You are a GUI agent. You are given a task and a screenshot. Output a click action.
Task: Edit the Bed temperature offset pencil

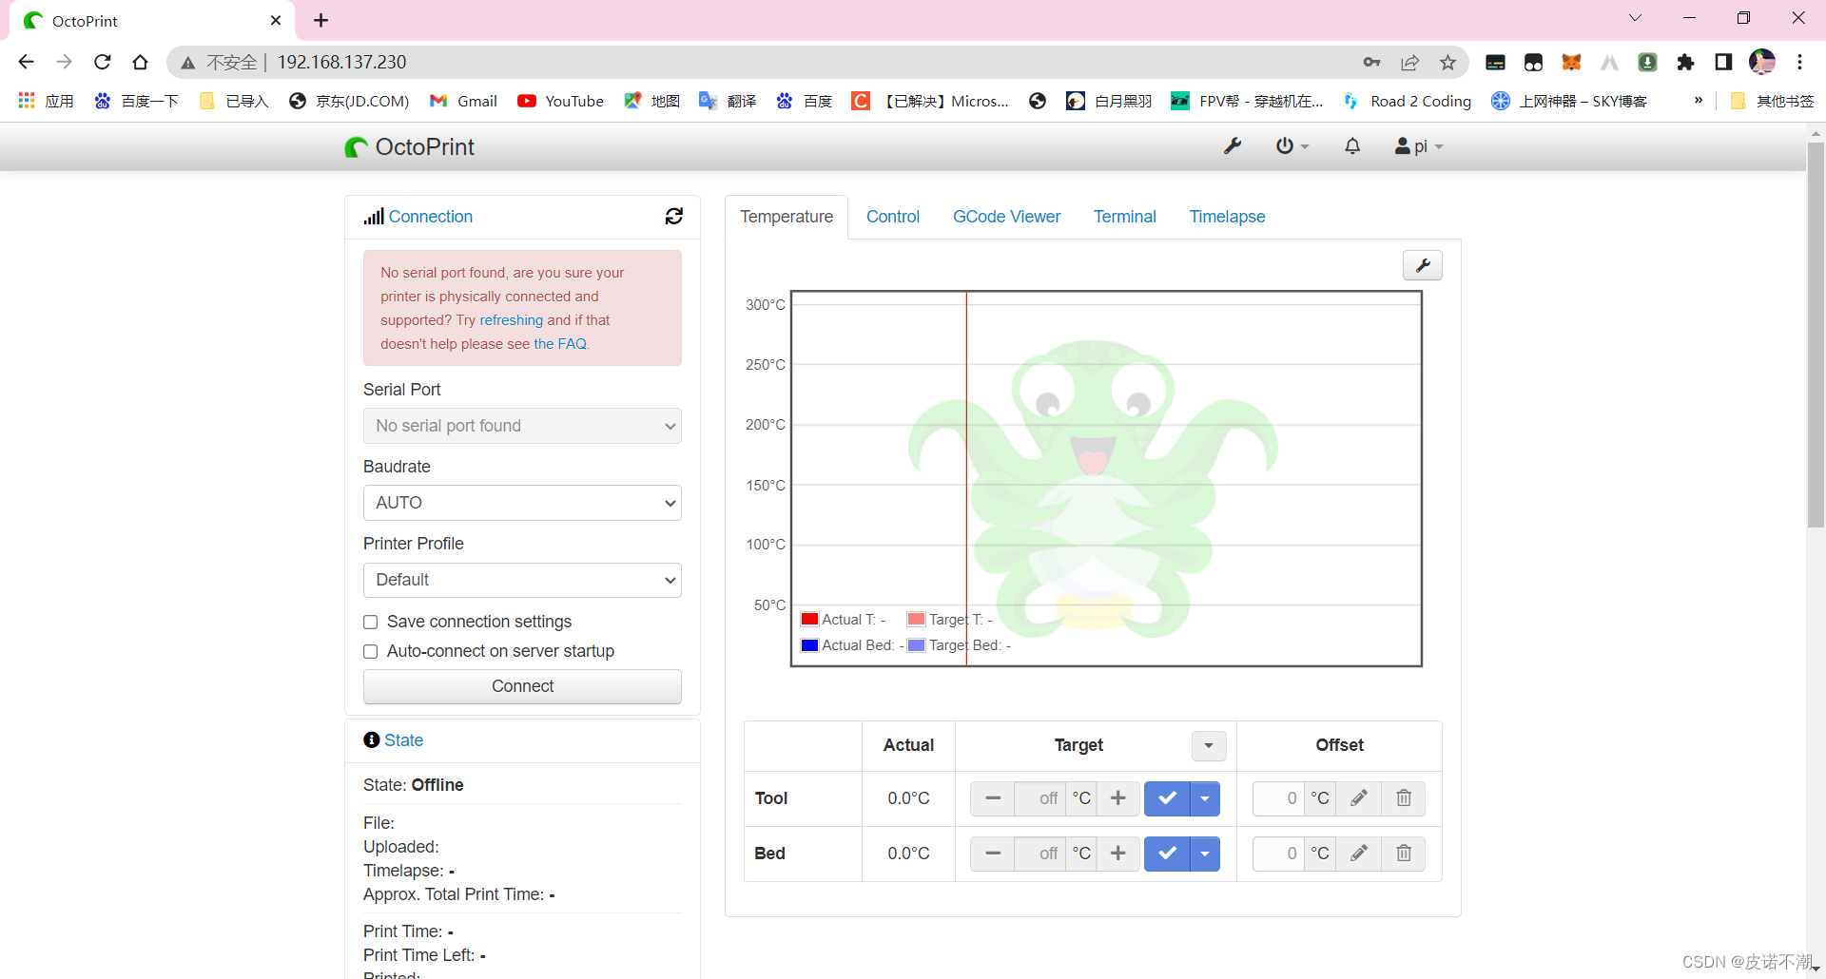point(1358,854)
